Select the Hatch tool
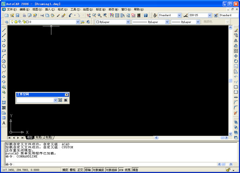The image size is (240, 173). pyautogui.click(x=4, y=103)
